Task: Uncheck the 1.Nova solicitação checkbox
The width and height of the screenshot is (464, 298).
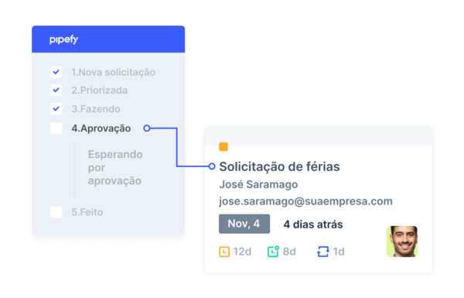Action: coord(56,72)
